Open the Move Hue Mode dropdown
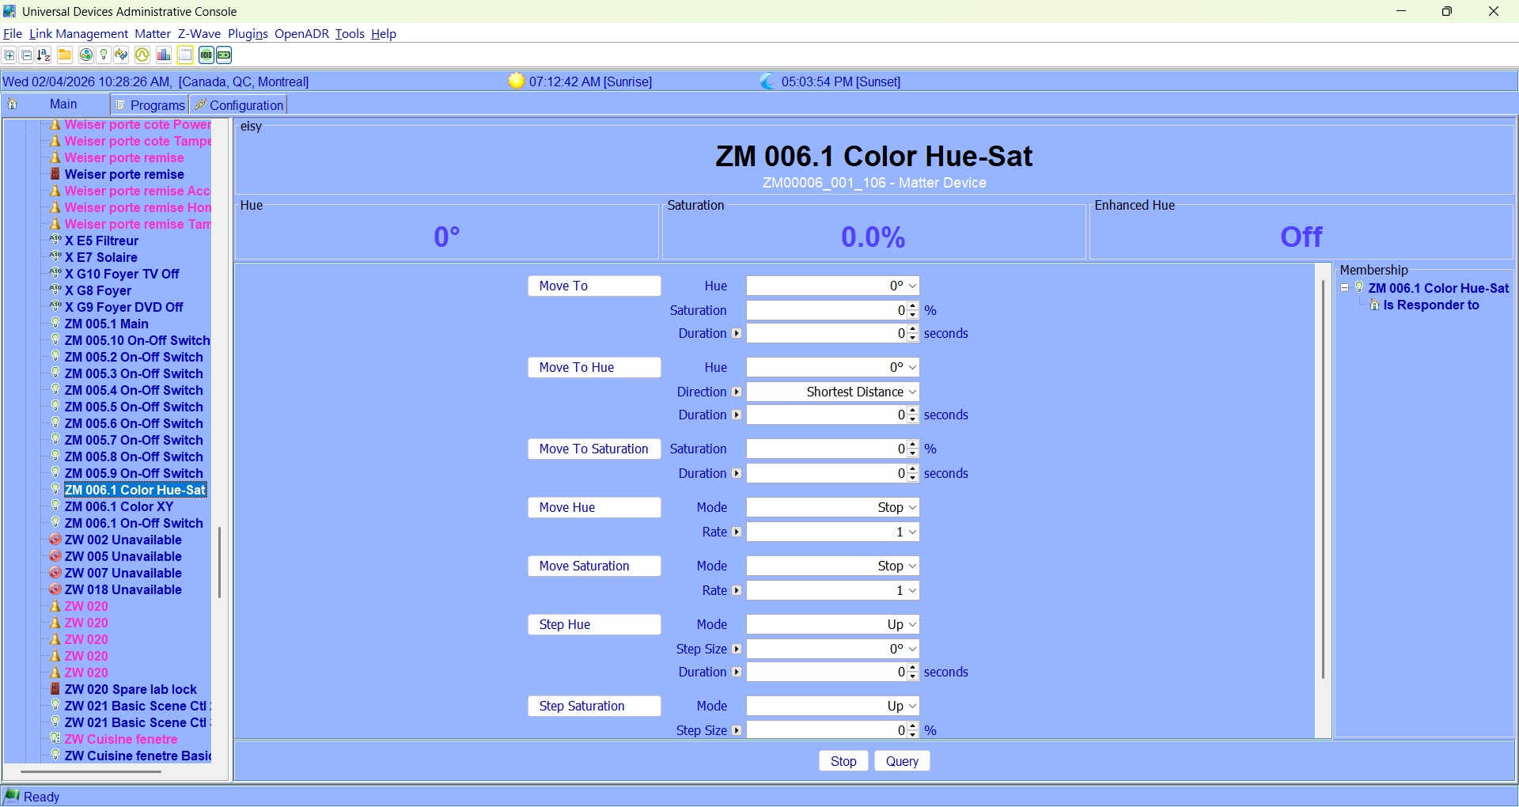The height and width of the screenshot is (807, 1519). (832, 507)
